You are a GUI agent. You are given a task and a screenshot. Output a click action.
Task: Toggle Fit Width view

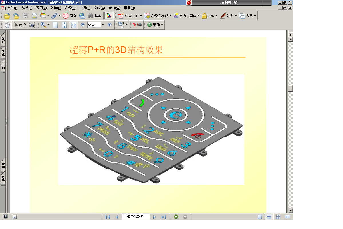73,25
